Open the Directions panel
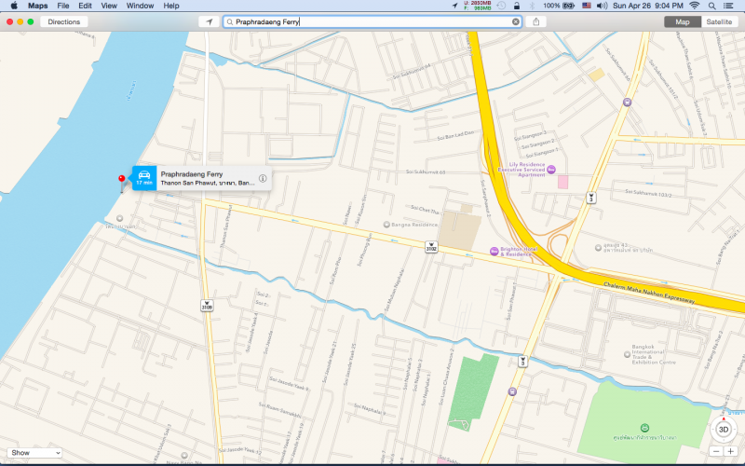This screenshot has height=466, width=745. click(63, 21)
